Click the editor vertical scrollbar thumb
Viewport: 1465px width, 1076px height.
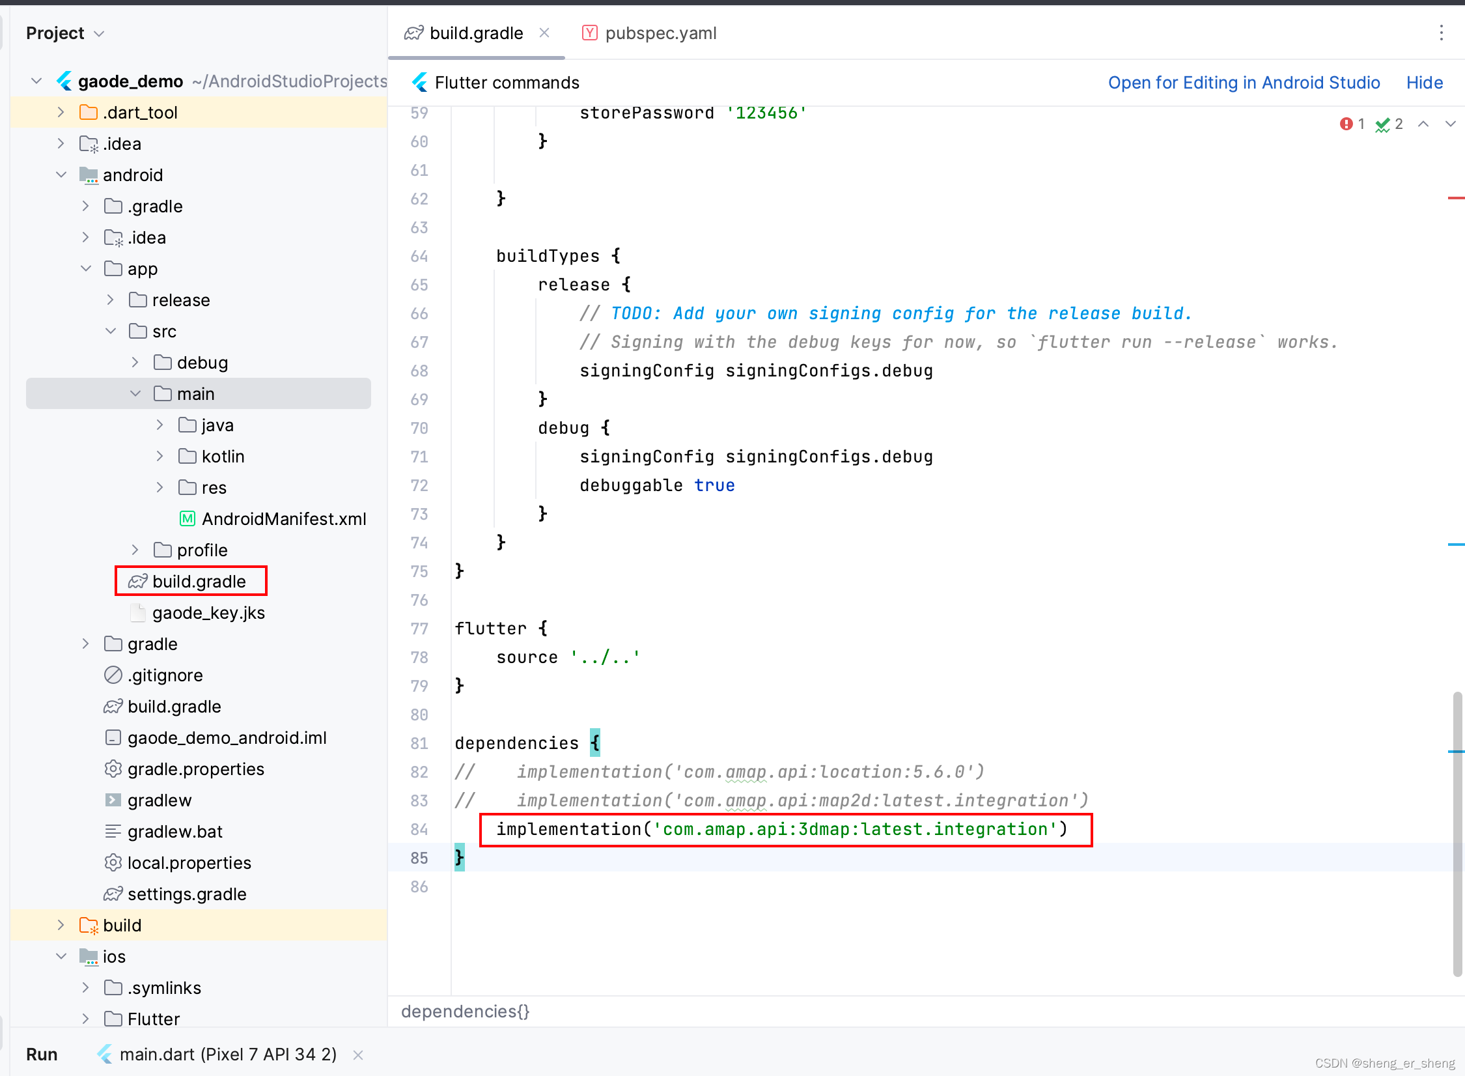click(1457, 834)
